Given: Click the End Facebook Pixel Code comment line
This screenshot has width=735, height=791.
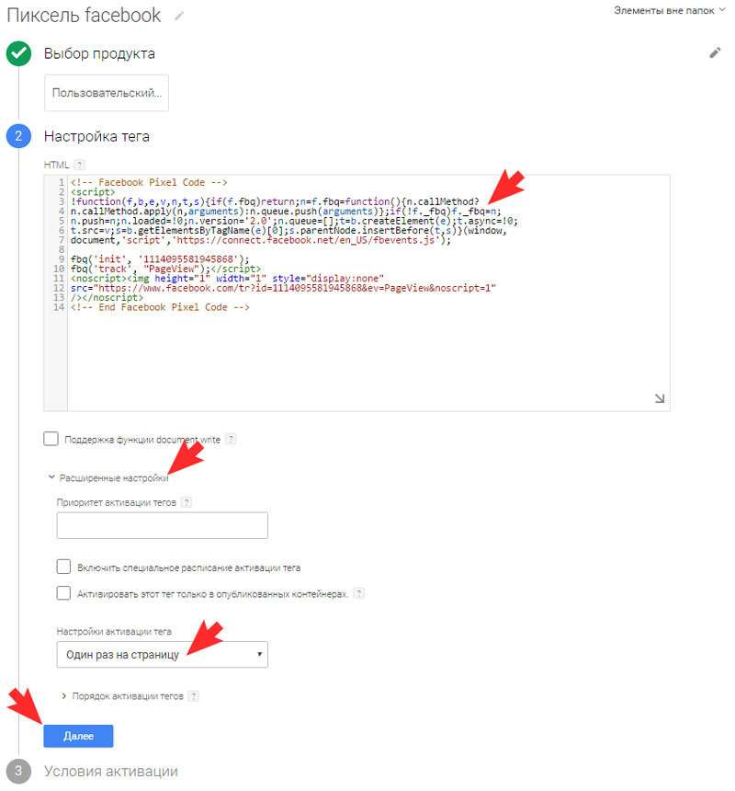Looking at the screenshot, I should tap(160, 307).
